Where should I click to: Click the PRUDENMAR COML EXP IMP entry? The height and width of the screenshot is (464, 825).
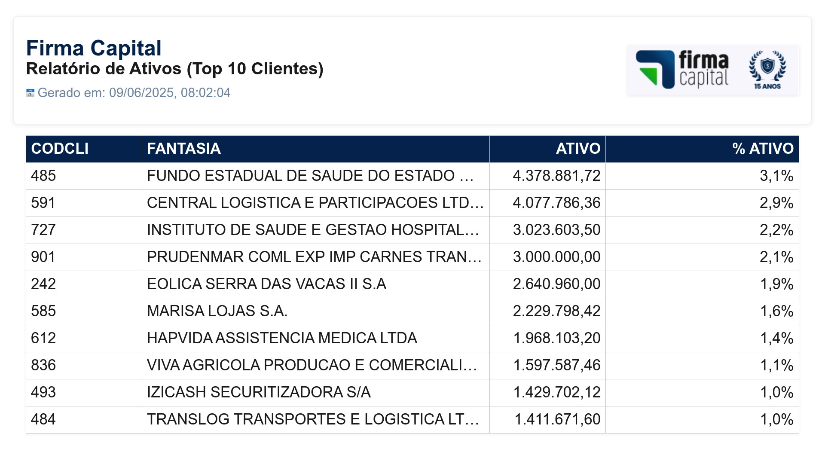314,257
